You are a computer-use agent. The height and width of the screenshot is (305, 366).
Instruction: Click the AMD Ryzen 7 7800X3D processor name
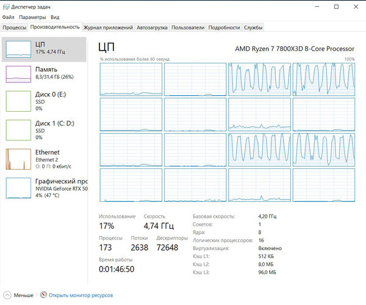[295, 49]
